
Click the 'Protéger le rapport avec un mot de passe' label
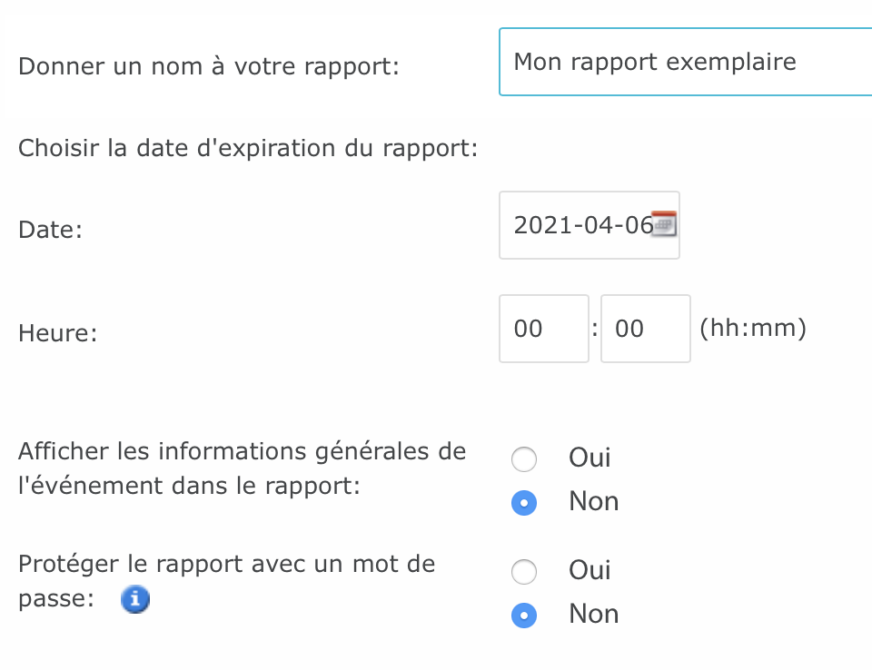(226, 565)
